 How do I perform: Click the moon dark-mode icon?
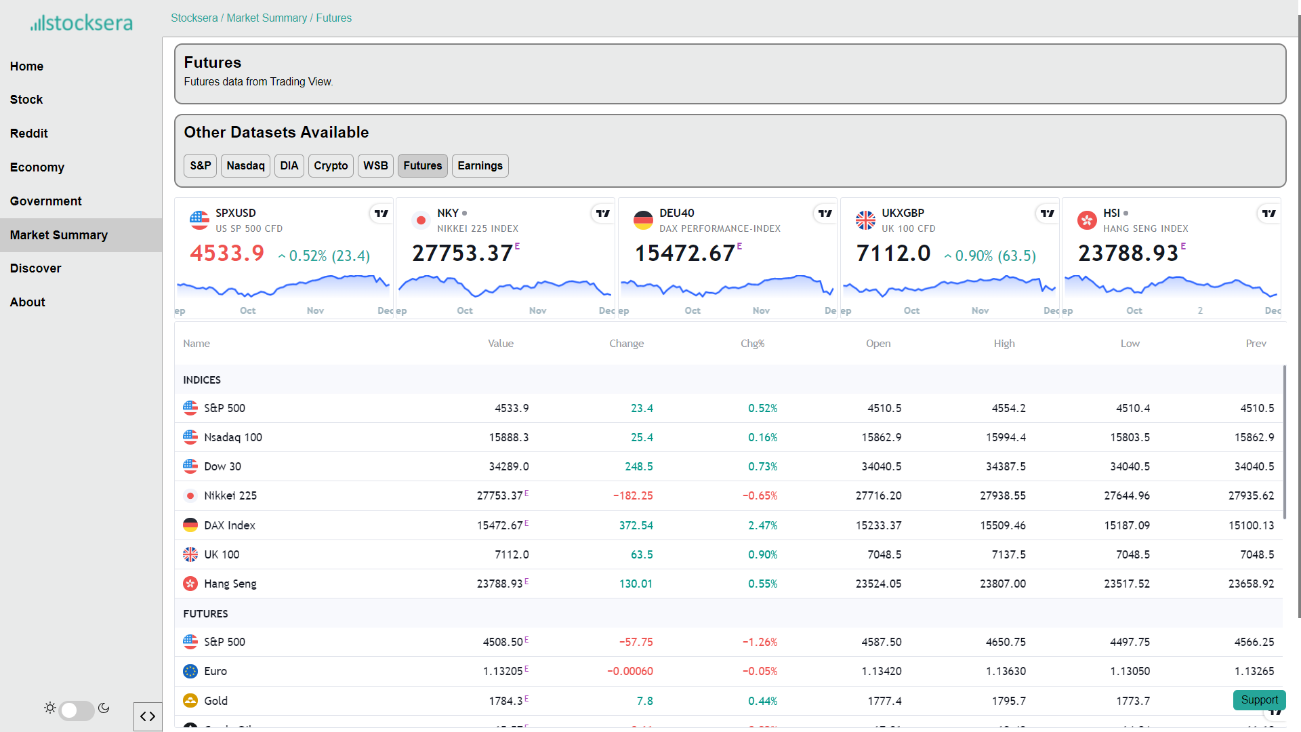pos(104,708)
